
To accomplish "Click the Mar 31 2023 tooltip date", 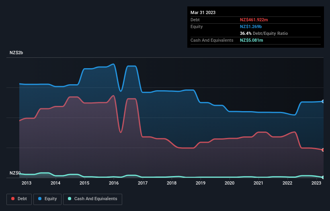I will click(x=203, y=12).
